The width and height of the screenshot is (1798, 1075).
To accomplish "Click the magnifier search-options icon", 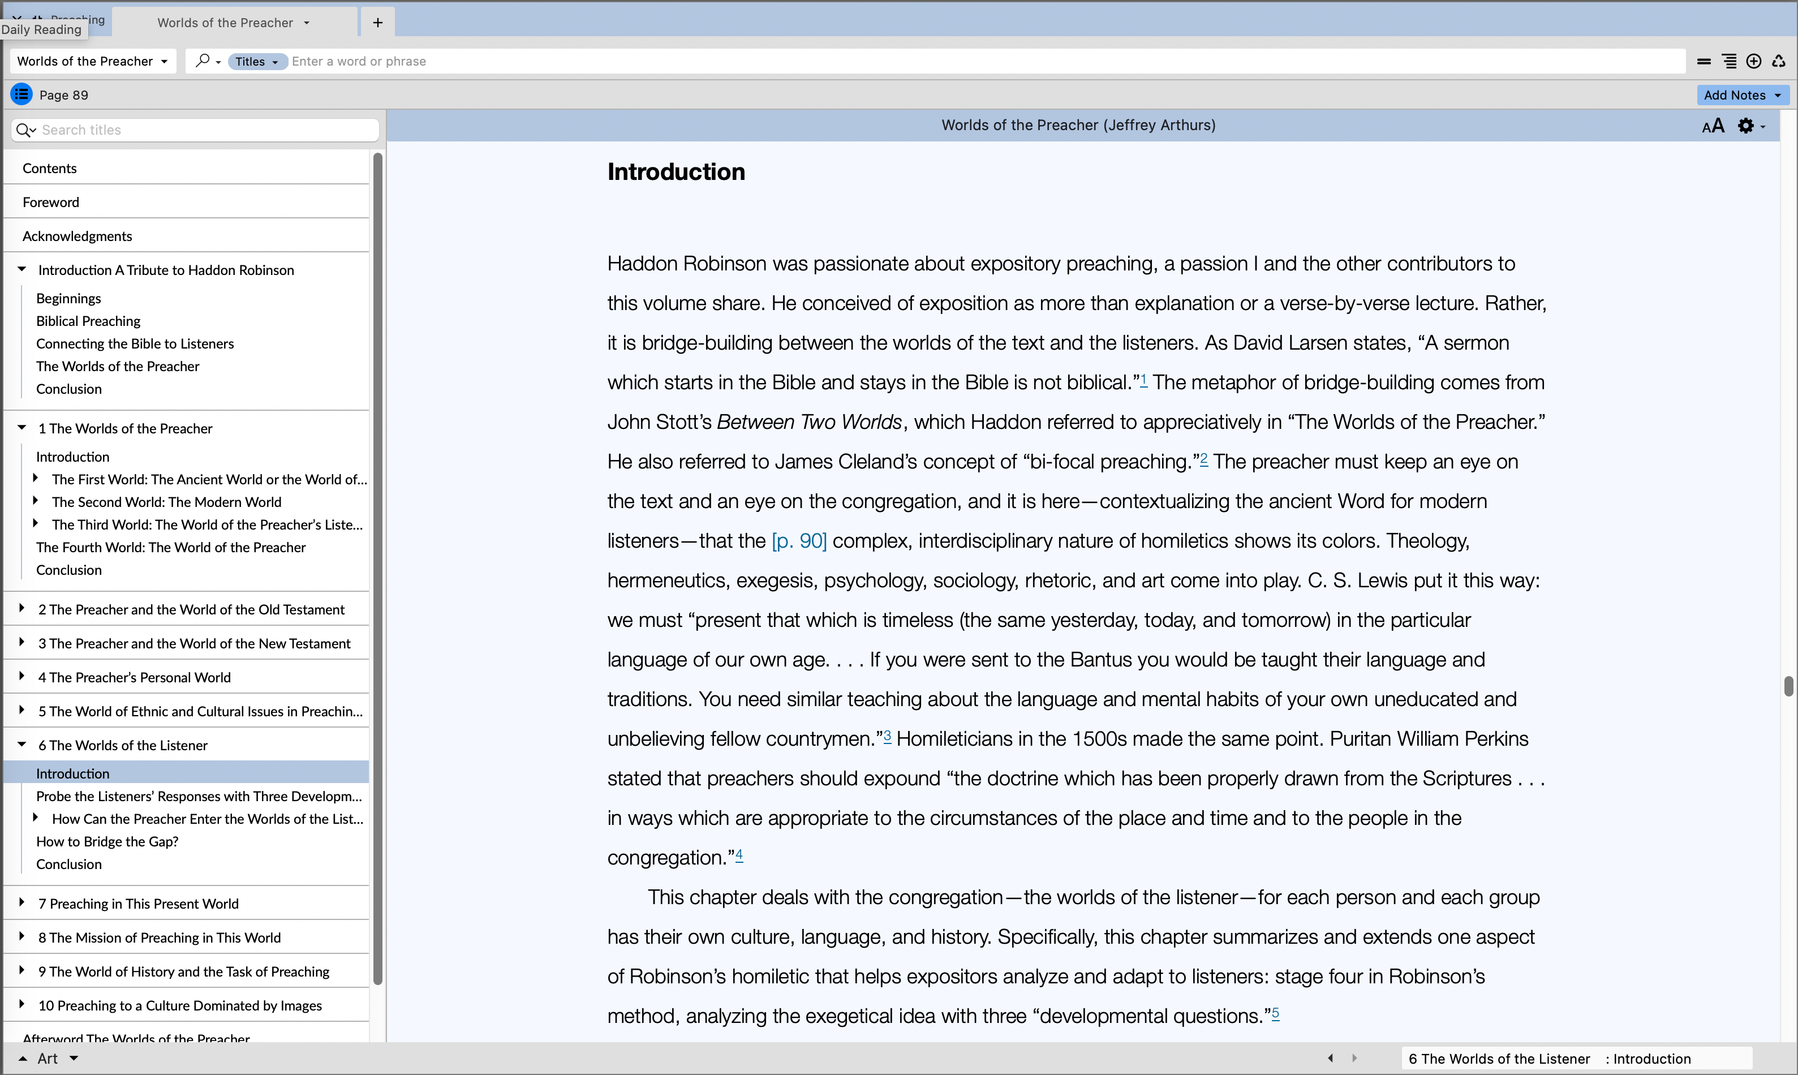I will 208,61.
